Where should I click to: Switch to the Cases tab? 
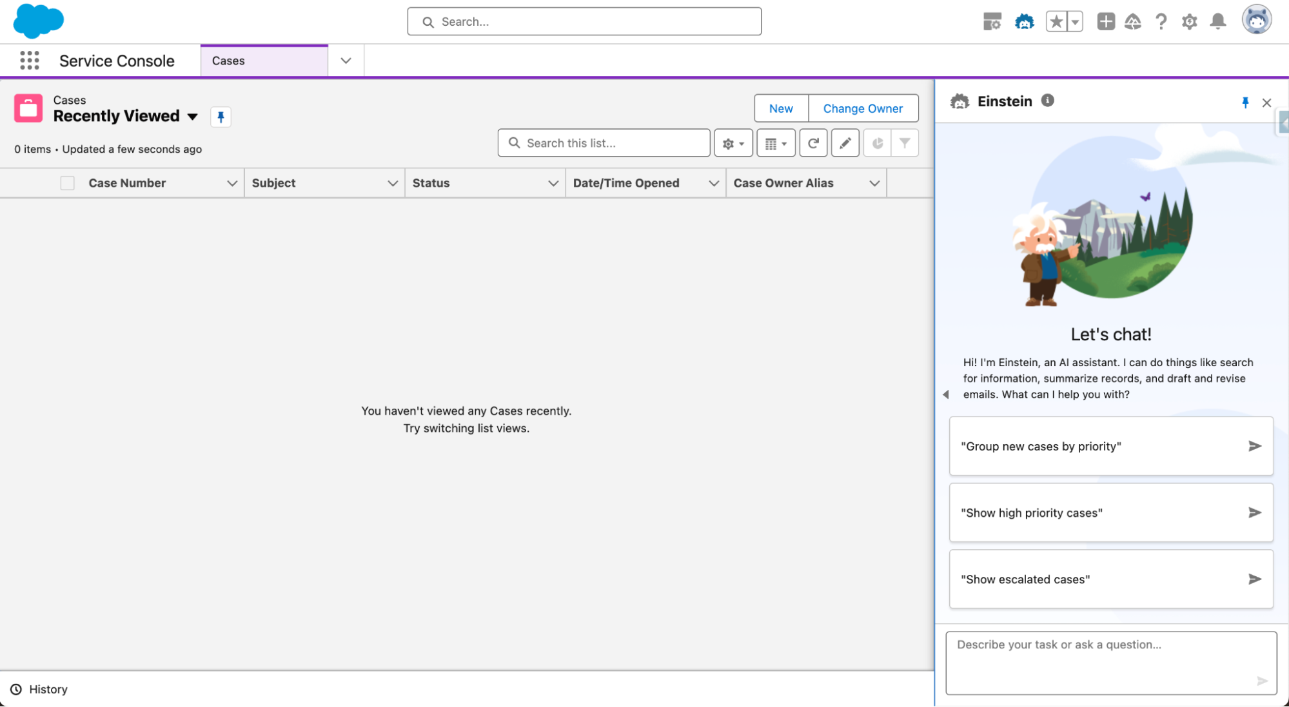pos(228,60)
